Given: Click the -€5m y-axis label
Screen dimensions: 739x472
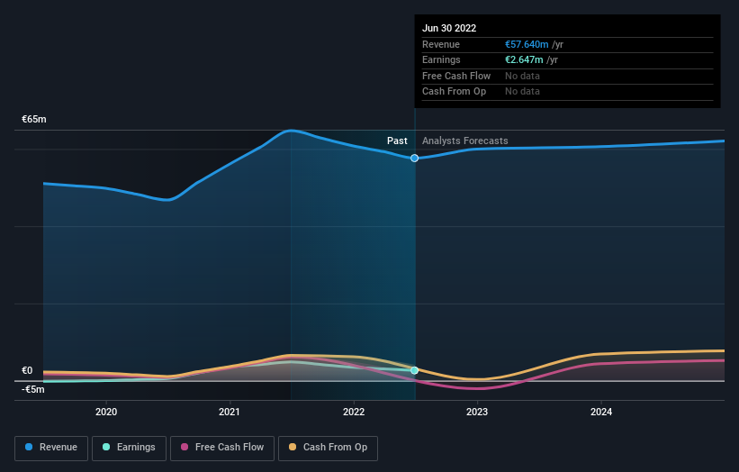Looking at the screenshot, I should (33, 389).
